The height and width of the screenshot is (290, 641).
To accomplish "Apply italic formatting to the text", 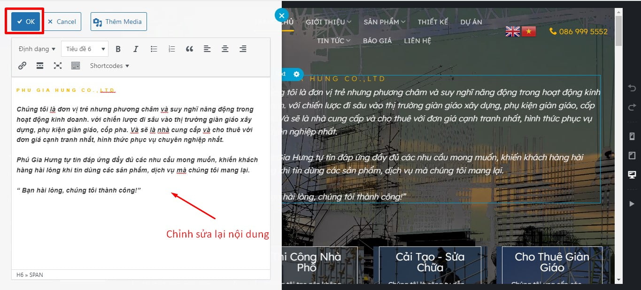I will 136,49.
